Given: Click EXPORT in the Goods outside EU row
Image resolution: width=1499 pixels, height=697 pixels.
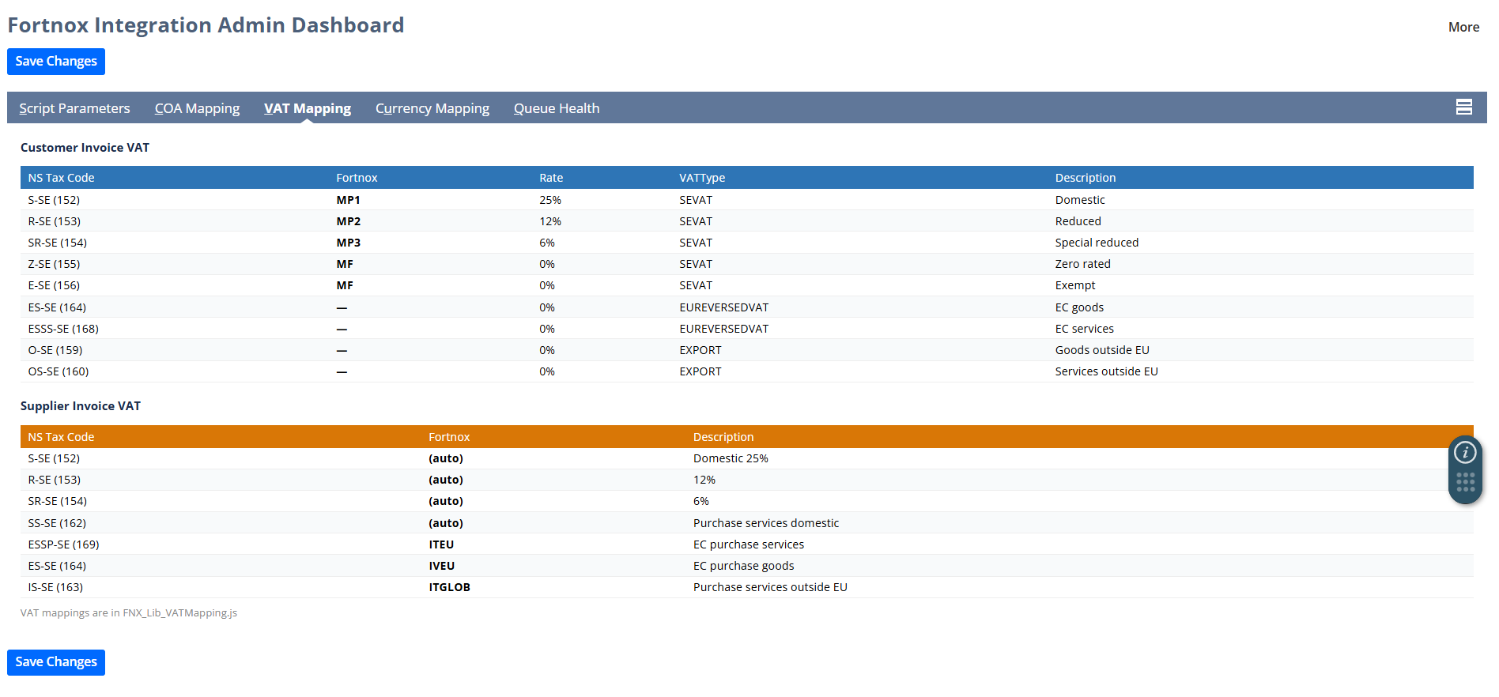Looking at the screenshot, I should (x=700, y=350).
